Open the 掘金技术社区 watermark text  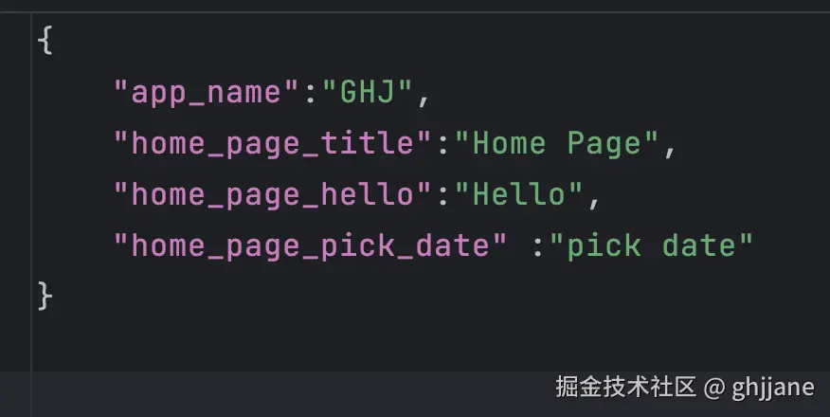[x=625, y=387]
